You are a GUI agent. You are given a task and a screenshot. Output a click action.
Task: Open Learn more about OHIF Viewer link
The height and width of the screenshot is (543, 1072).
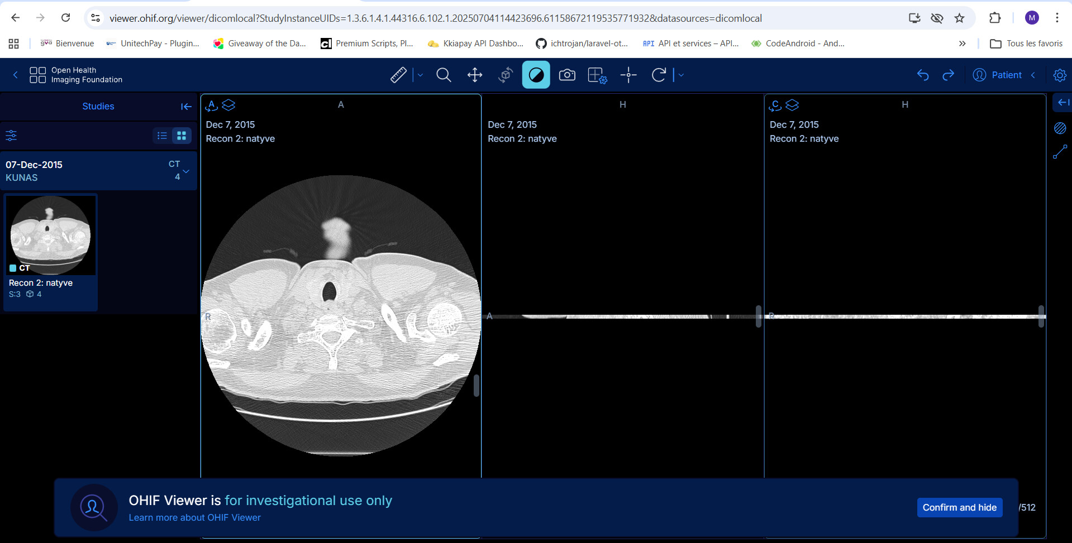click(x=194, y=517)
